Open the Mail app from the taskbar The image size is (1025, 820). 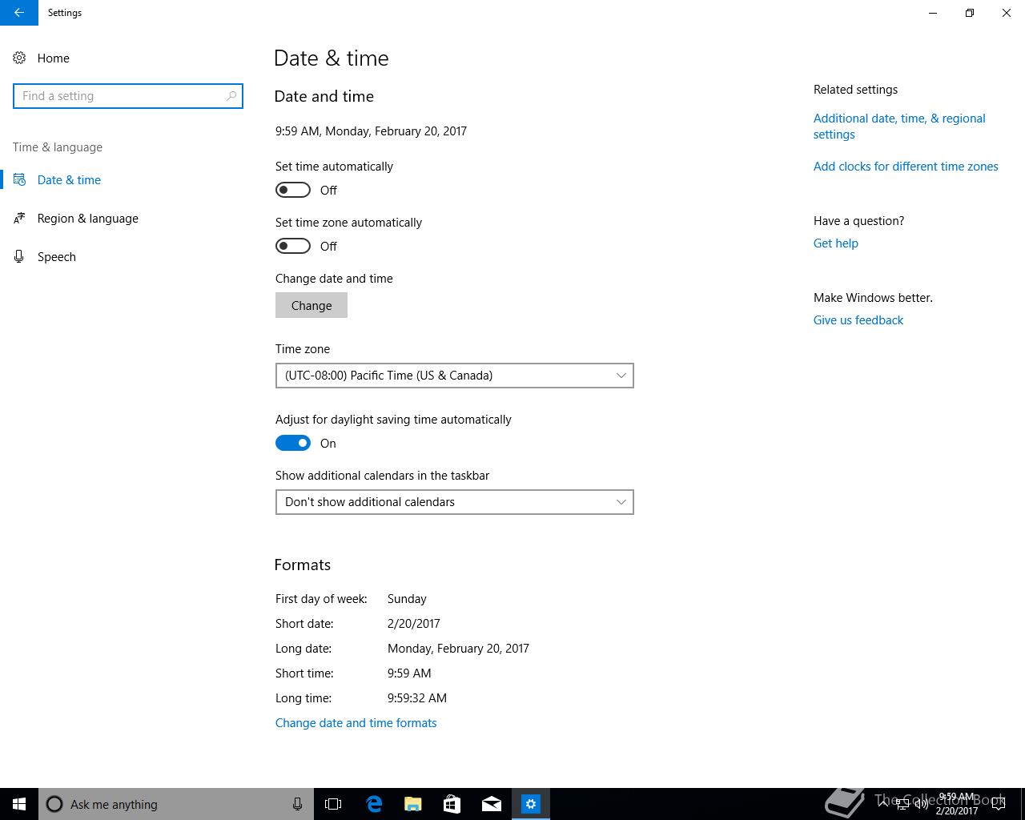pos(492,804)
